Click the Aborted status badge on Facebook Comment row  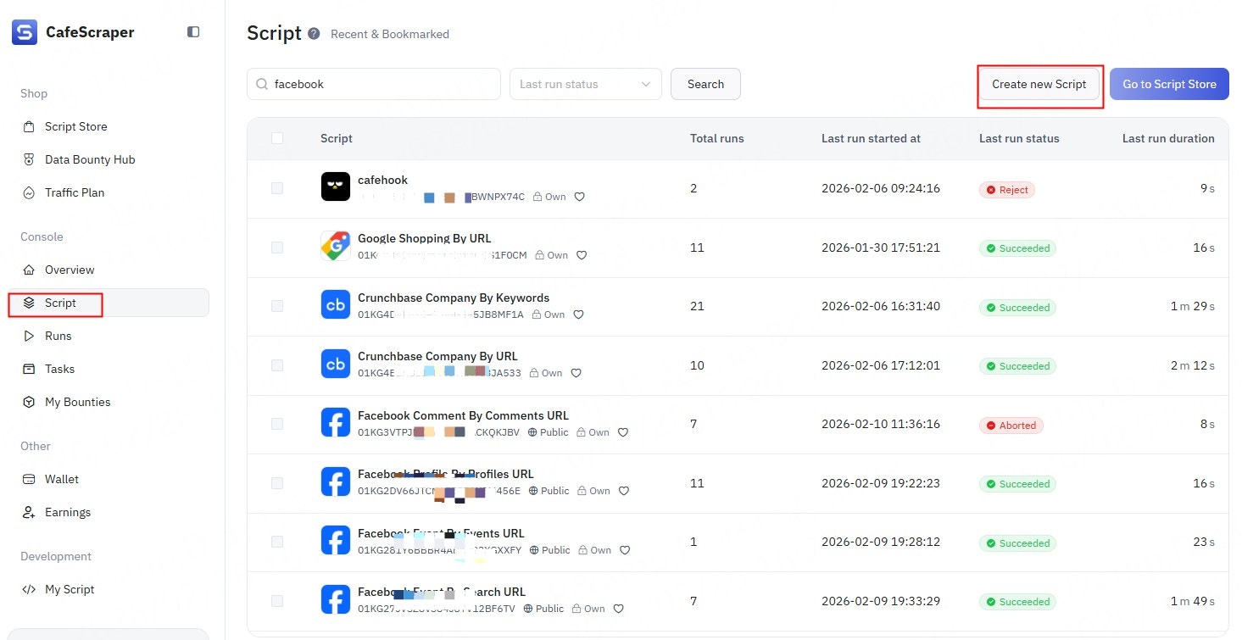pyautogui.click(x=1011, y=426)
